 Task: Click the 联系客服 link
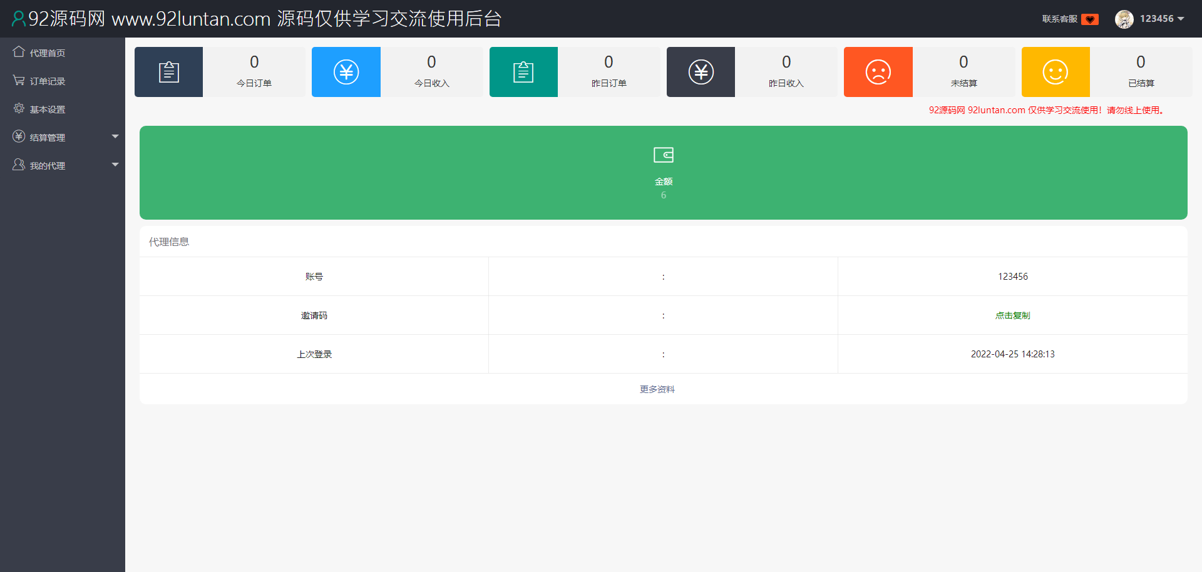1060,19
